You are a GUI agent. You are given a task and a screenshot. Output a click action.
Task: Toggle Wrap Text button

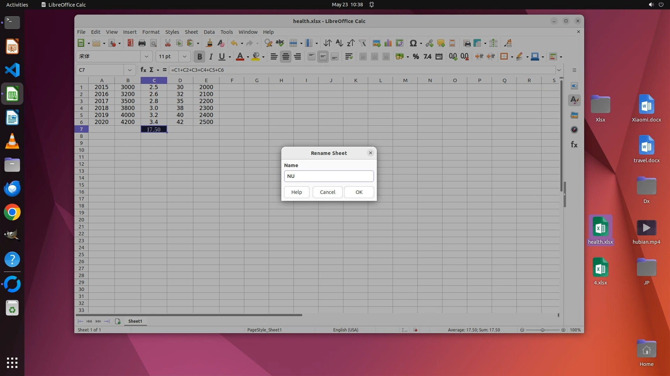[x=349, y=56]
